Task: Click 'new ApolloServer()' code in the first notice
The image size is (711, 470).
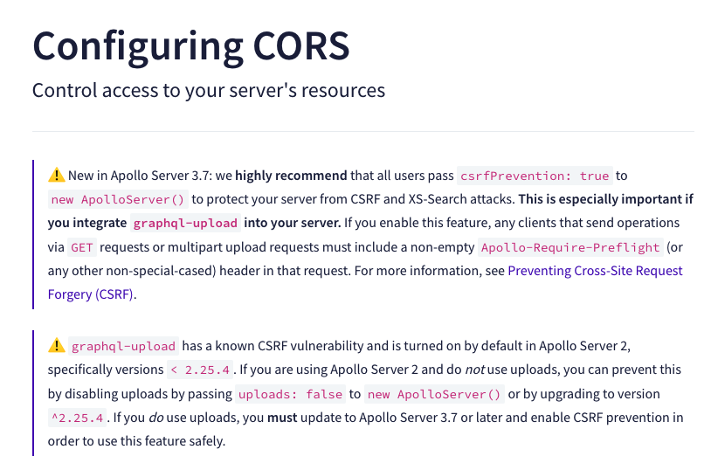Action: (x=118, y=199)
